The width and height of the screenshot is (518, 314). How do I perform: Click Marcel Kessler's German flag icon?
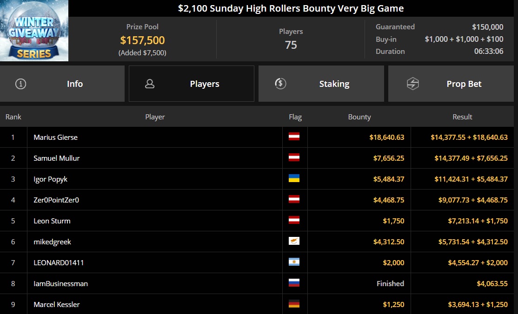pos(294,303)
